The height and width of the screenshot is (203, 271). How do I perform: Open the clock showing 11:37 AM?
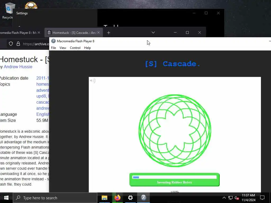click(x=248, y=198)
